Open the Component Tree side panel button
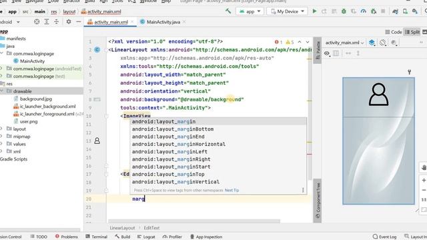Image resolution: width=427 pixels, height=240 pixels. (x=318, y=201)
